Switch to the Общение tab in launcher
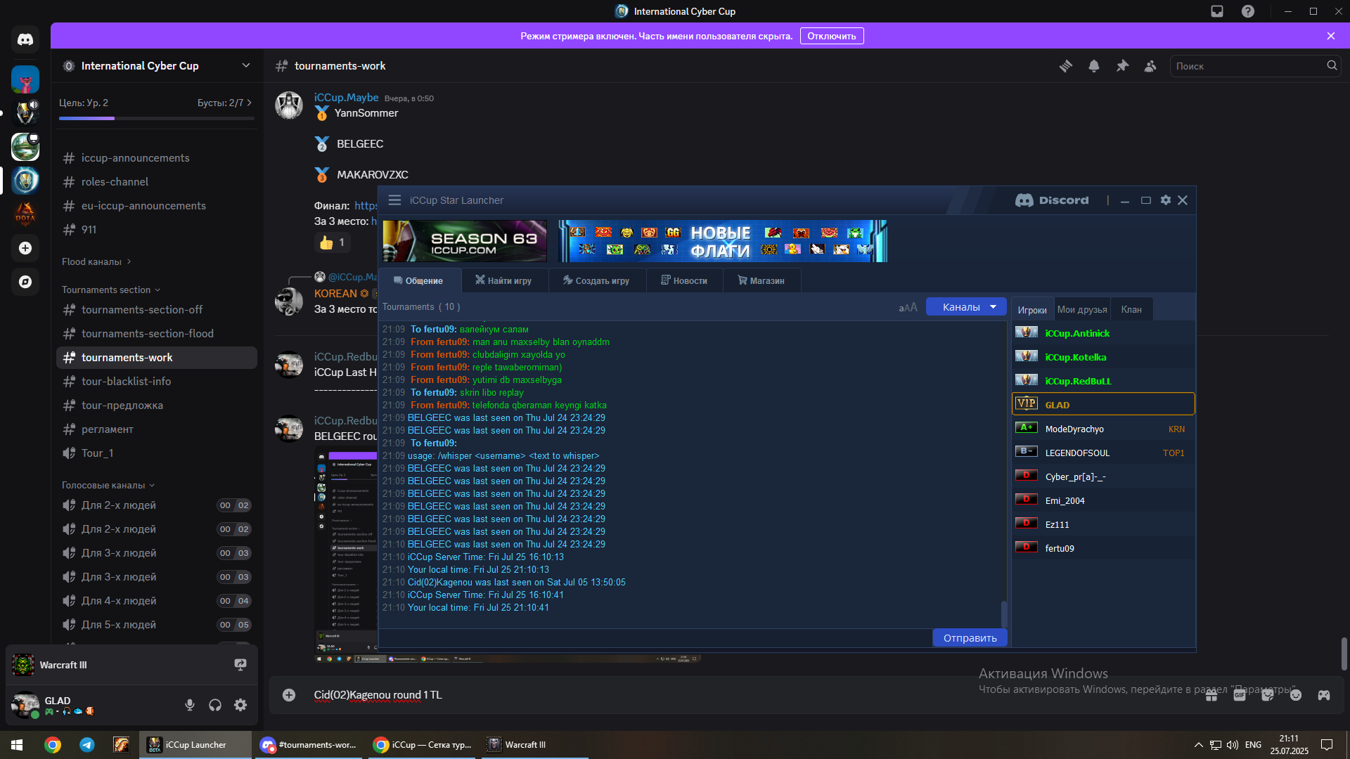The width and height of the screenshot is (1350, 759). [419, 280]
